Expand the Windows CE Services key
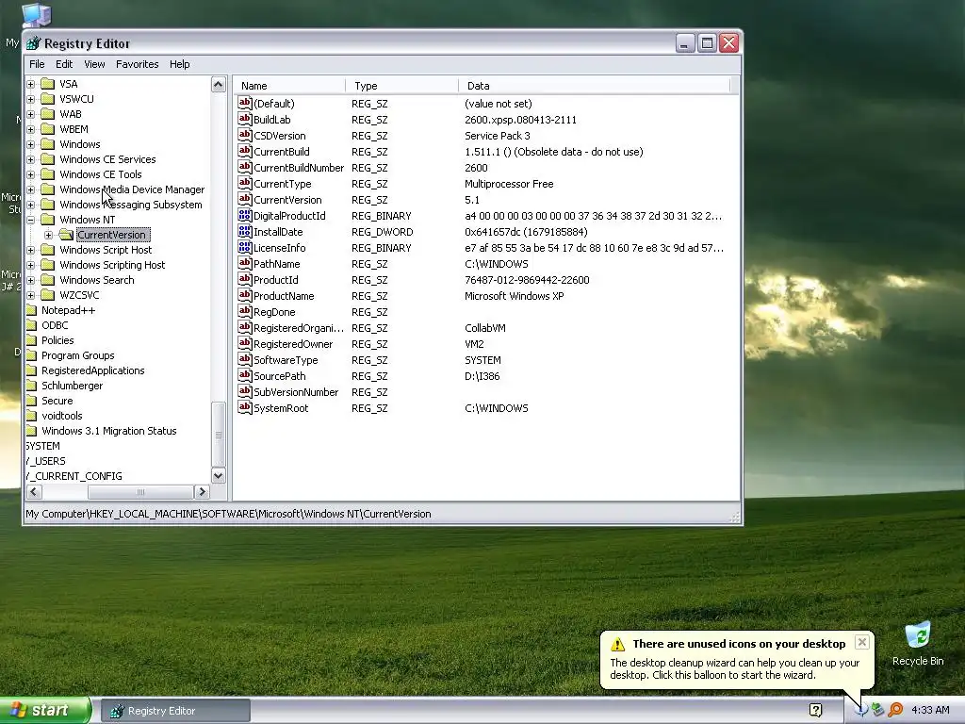Viewport: 965px width, 724px height. 31,159
